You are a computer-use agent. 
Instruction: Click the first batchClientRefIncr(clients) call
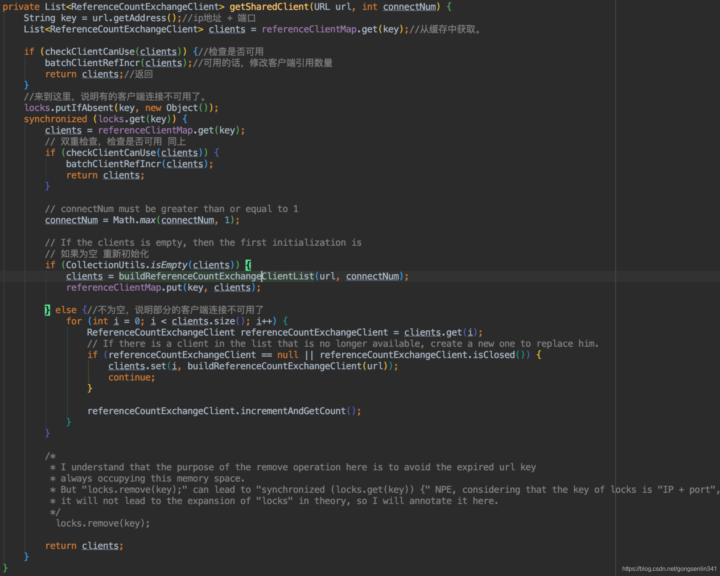116,63
